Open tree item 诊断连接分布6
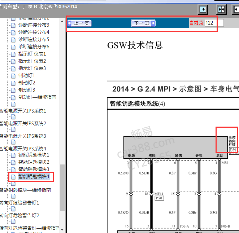Image resolution: width=239 pixels, height=233 pixels. tap(34, 47)
